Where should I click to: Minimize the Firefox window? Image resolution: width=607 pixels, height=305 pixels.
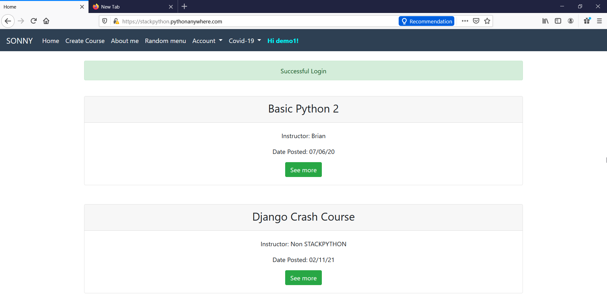[x=562, y=6]
